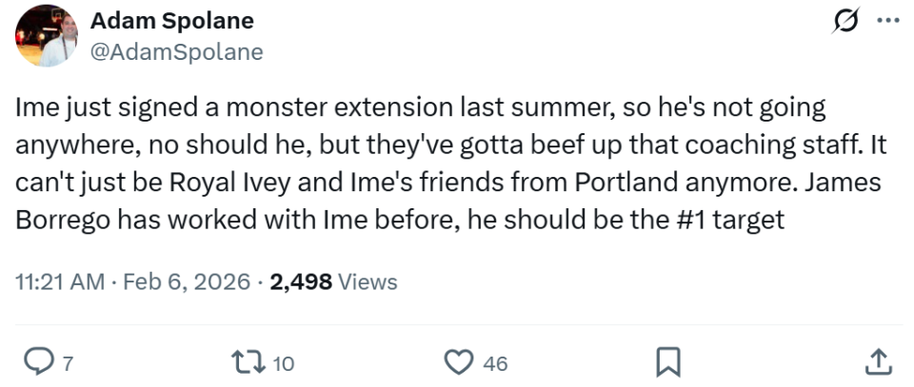The image size is (914, 387).
Task: Open the 2,498 view count number
Action: pos(301,282)
